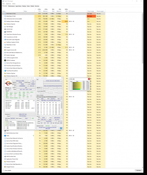Click the Microsoft Screen Magnifier process icon
This screenshot has width=147, height=175.
5,40
